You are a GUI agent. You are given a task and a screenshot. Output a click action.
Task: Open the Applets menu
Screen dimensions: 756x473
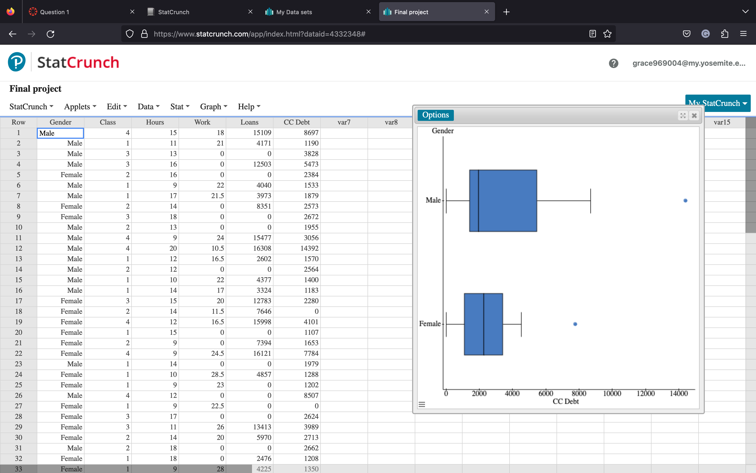pyautogui.click(x=80, y=107)
